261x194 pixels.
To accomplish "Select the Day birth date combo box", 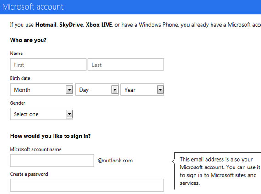I will pos(97,90).
